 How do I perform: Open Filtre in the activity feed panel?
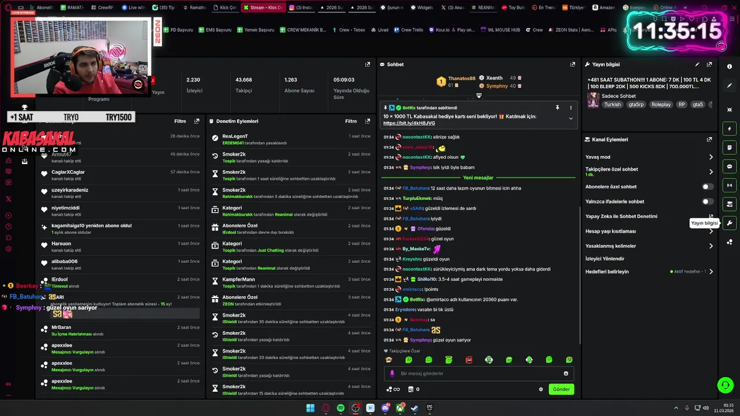tap(180, 121)
